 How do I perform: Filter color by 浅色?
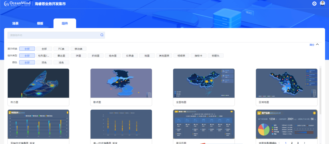pyautogui.click(x=61, y=62)
